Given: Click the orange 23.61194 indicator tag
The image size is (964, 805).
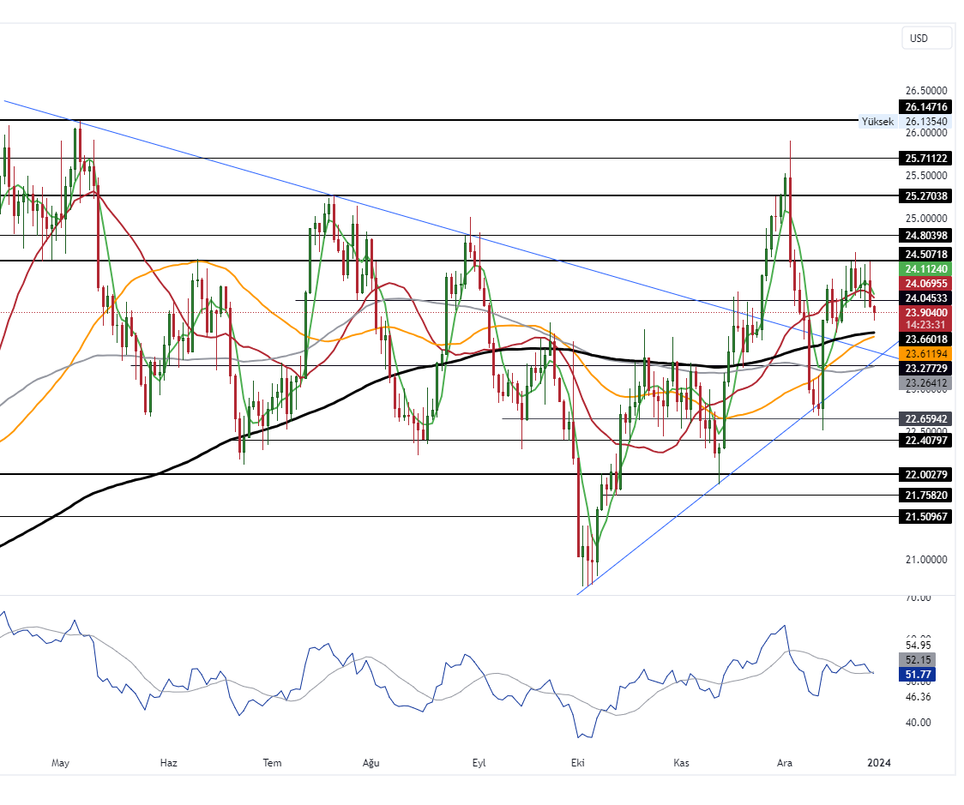Looking at the screenshot, I should [925, 352].
